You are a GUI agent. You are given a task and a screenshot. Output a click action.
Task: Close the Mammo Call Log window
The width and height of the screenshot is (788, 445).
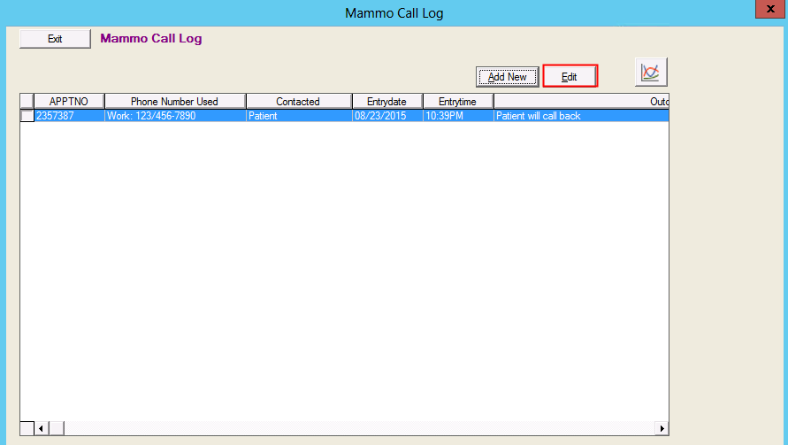768,10
